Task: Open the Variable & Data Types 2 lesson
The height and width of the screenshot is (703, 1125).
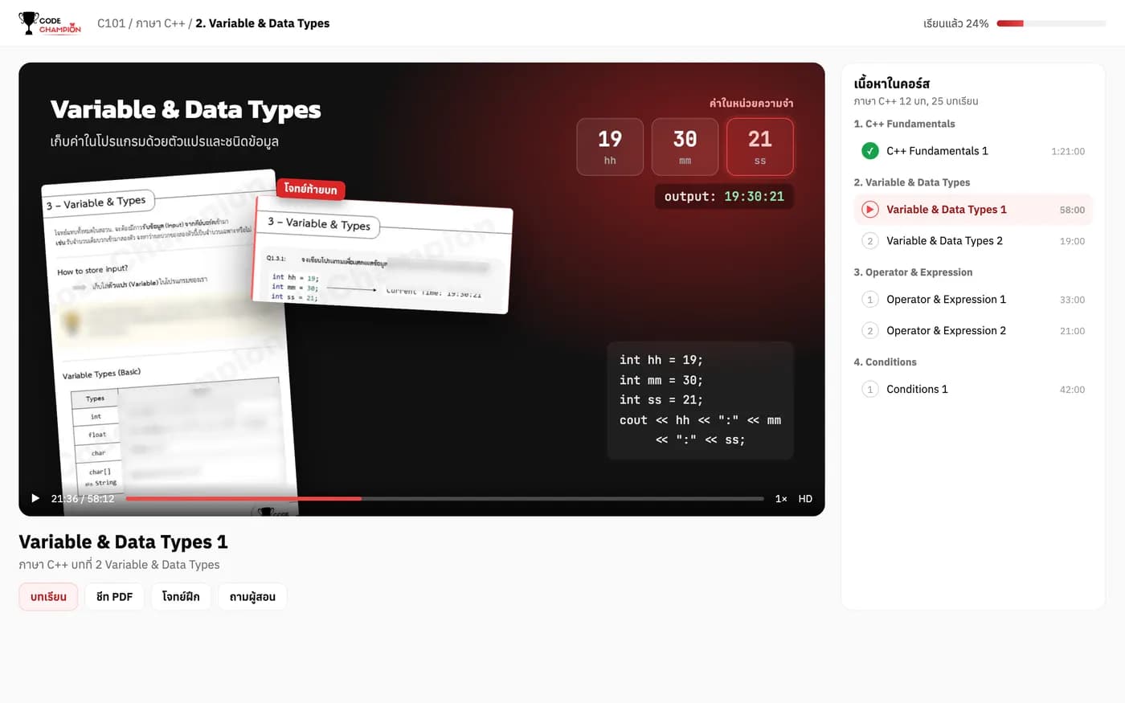Action: coord(973,241)
